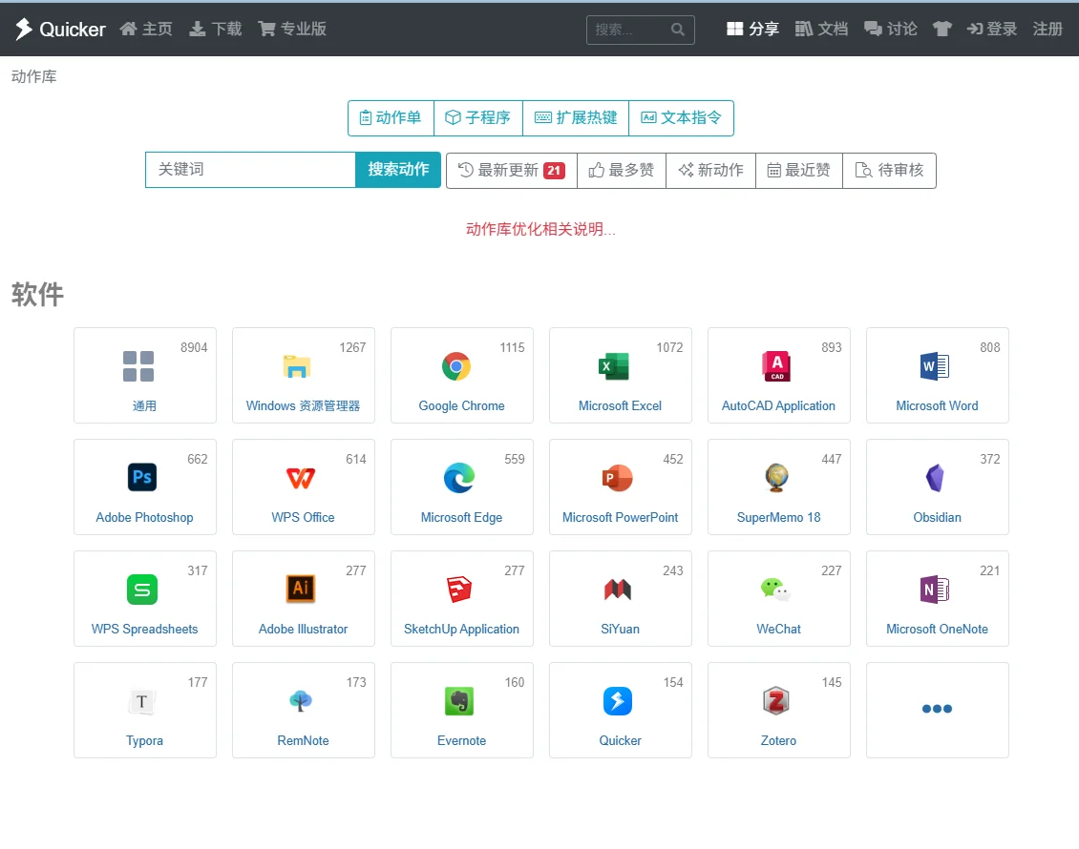Click the SketchUp Application label
Screen dimensions: 1079x849
pos(461,629)
